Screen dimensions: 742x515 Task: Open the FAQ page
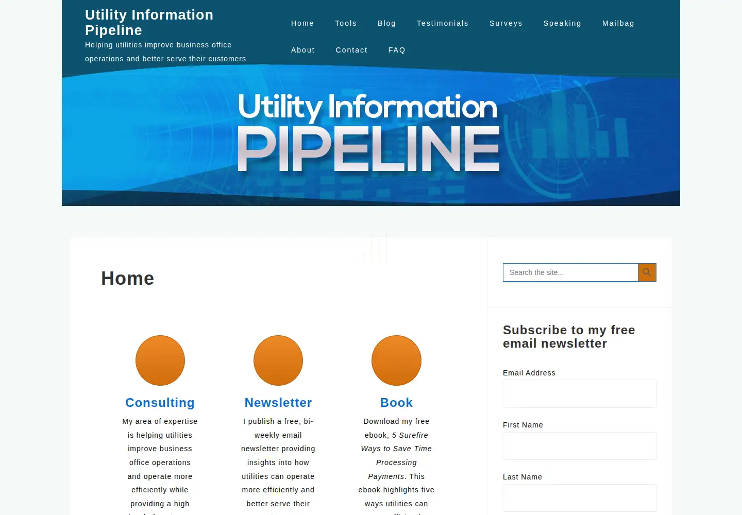tap(397, 50)
